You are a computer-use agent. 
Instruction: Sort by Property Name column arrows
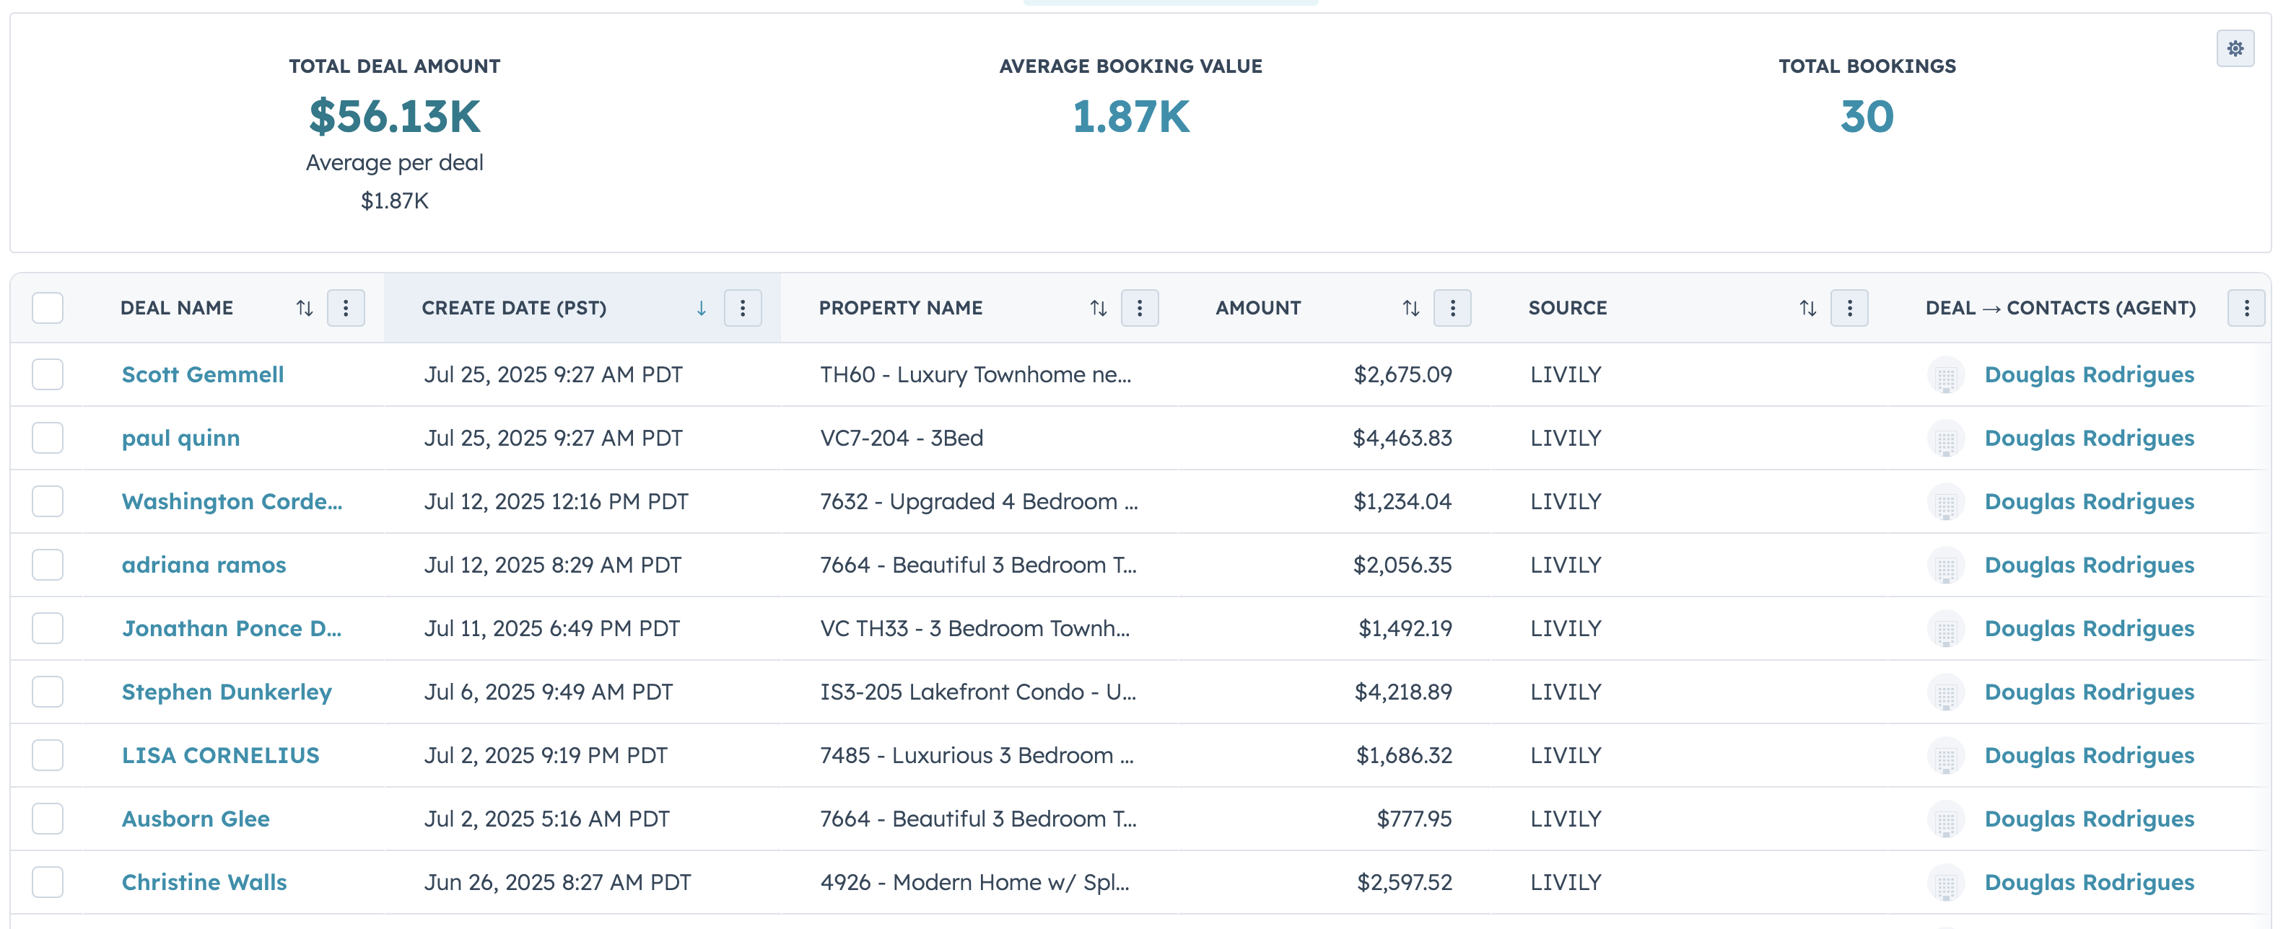1099,307
